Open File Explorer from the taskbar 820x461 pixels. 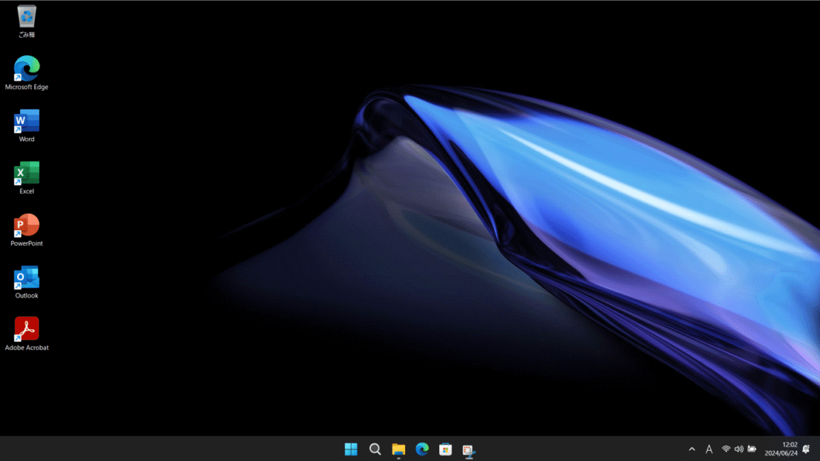(x=398, y=449)
